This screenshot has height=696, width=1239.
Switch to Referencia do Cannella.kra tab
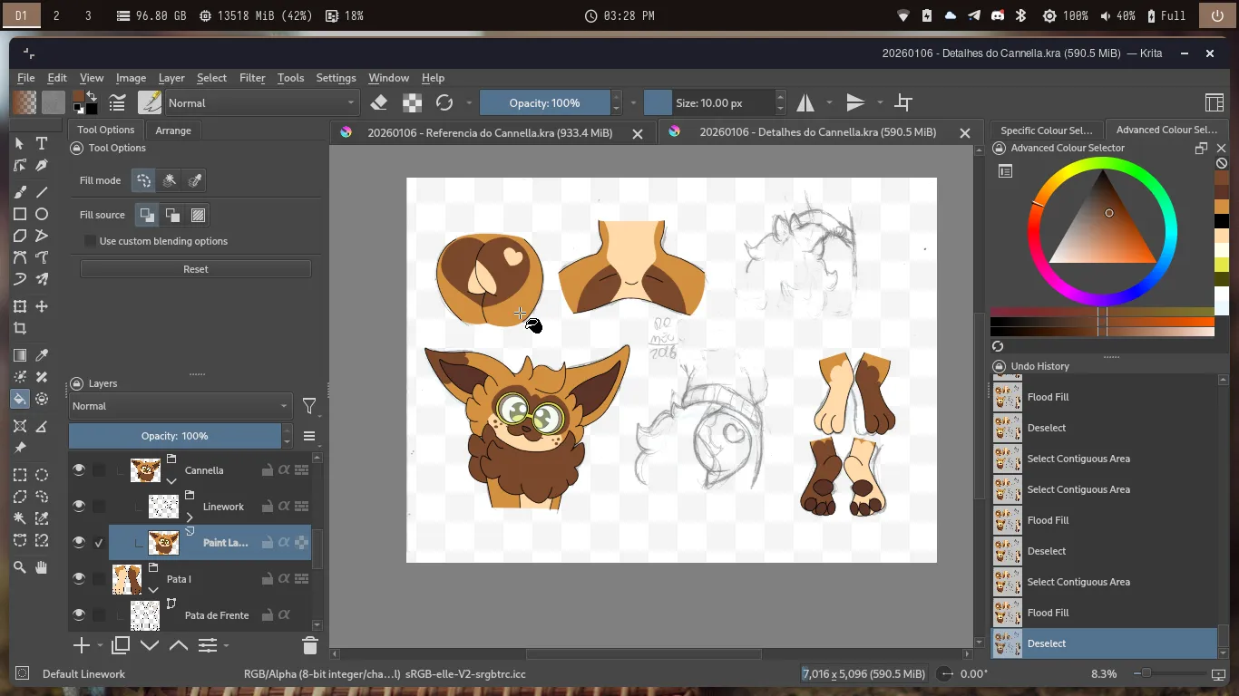[490, 132]
